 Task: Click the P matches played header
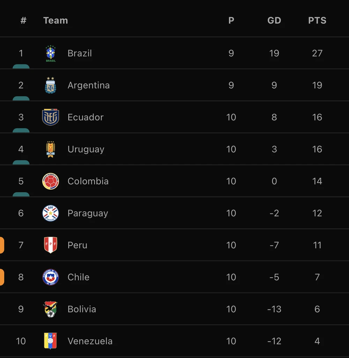[231, 21]
